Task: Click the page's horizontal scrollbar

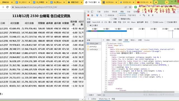Action: [x=39, y=100]
